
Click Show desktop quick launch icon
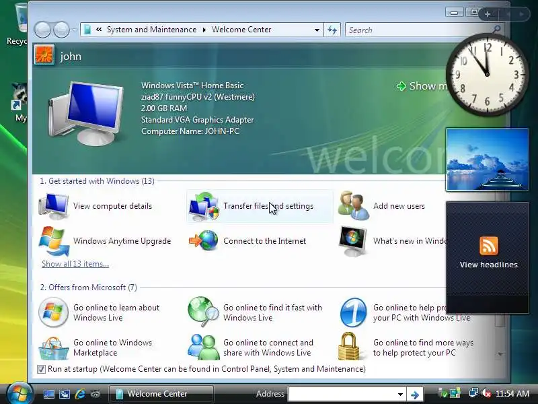pyautogui.click(x=48, y=394)
